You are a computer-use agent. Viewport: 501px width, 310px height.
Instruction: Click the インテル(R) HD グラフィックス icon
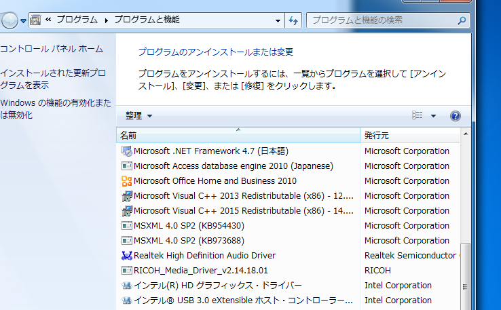click(x=126, y=286)
